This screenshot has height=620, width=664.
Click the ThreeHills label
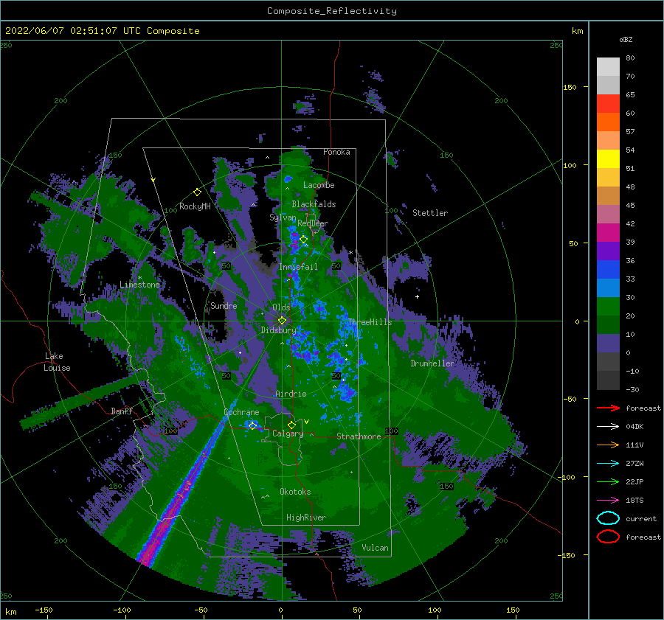[370, 322]
